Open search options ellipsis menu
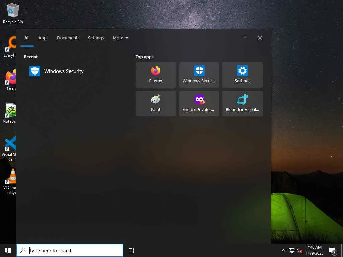 coord(246,38)
